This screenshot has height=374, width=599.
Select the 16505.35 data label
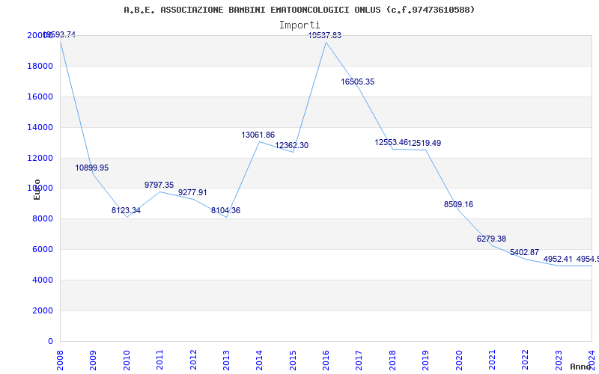pyautogui.click(x=358, y=82)
